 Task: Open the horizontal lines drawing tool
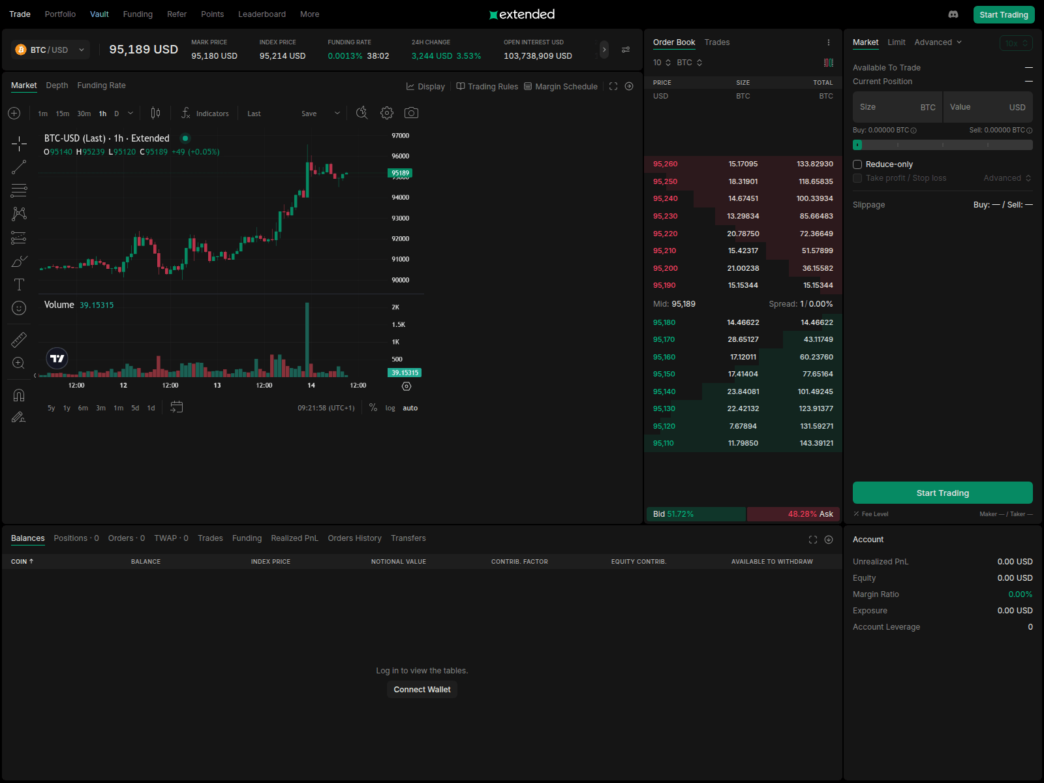pyautogui.click(x=19, y=191)
